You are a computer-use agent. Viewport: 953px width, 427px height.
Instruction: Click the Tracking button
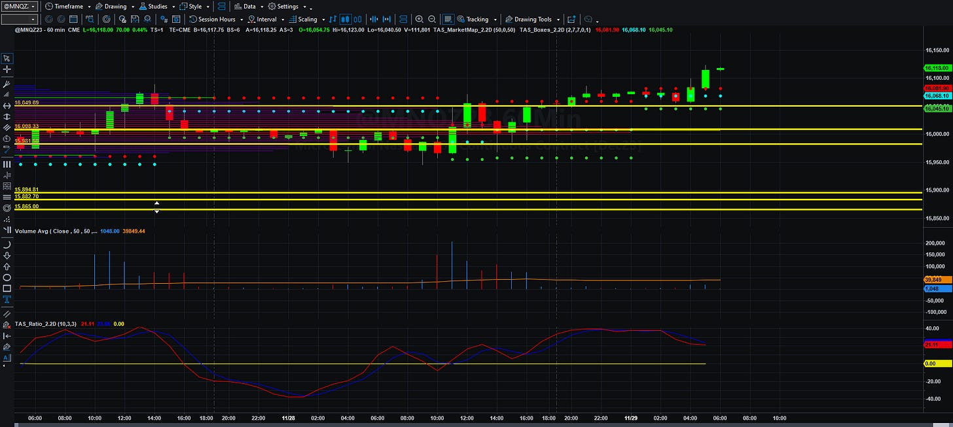point(476,19)
